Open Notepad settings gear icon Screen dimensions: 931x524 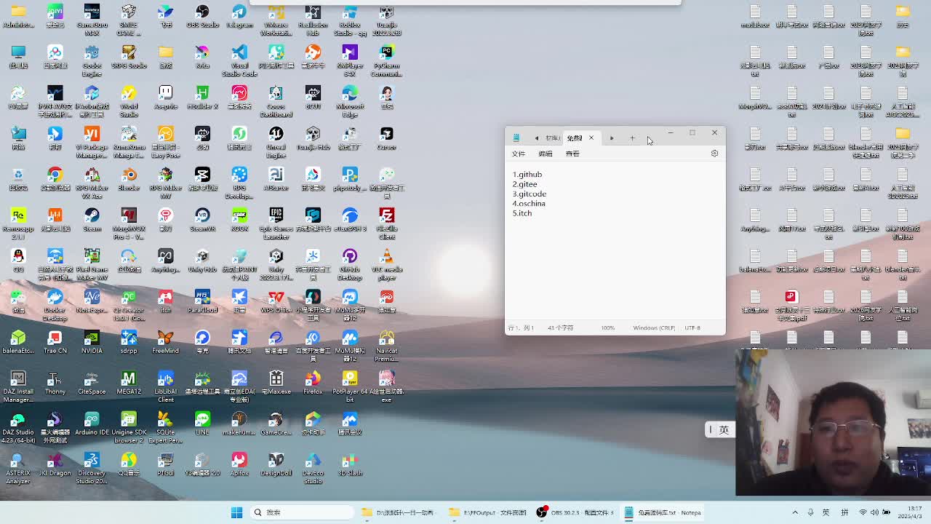pos(714,154)
